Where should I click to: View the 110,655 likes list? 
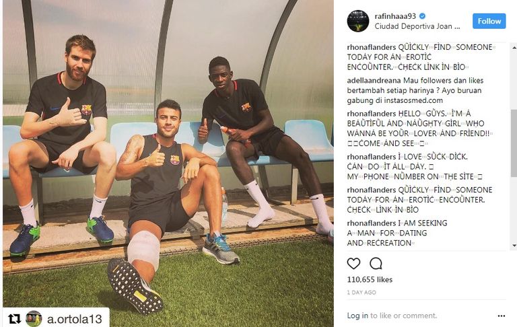click(x=370, y=279)
